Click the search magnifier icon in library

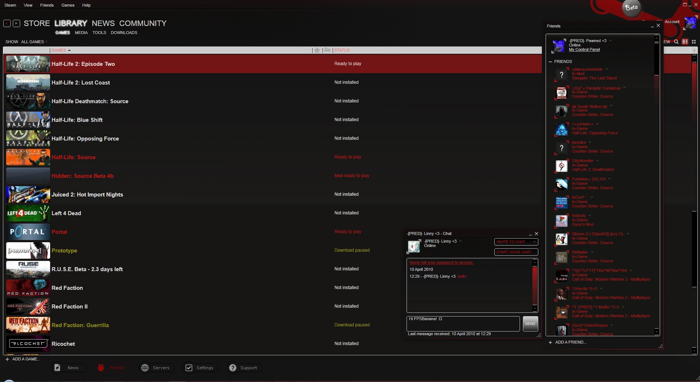tap(676, 42)
